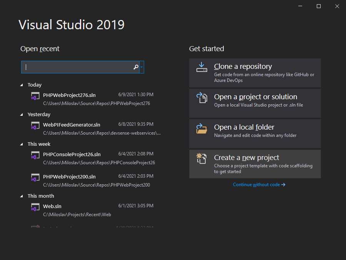Viewport: 346px width, 260px height.
Task: Click the date 6/4/2021 2:03 PM
Action: point(136,176)
